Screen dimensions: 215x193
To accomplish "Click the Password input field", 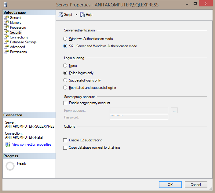I will [x=139, y=117].
